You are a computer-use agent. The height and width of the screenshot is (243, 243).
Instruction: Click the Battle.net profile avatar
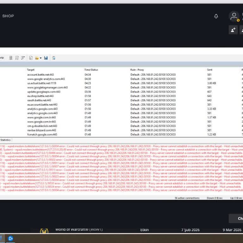pyautogui.click(x=234, y=16)
